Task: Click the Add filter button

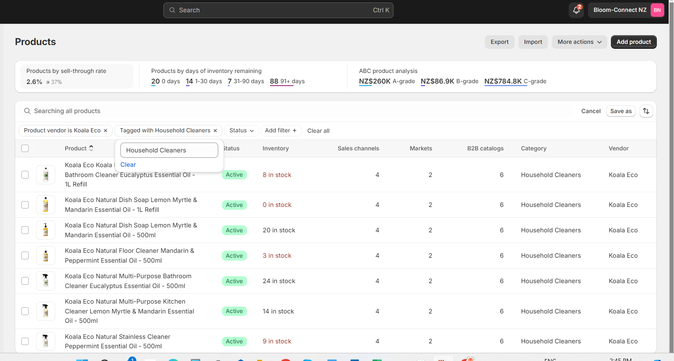Action: [281, 131]
